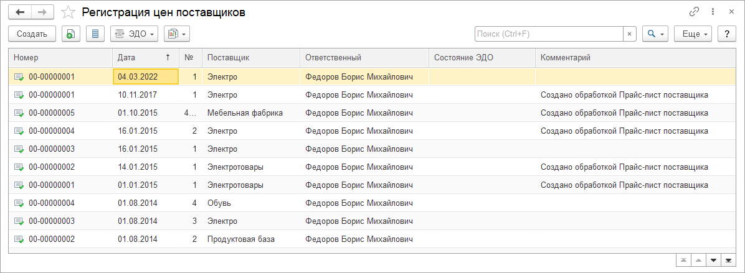Jump to the end of the list

pyautogui.click(x=728, y=259)
